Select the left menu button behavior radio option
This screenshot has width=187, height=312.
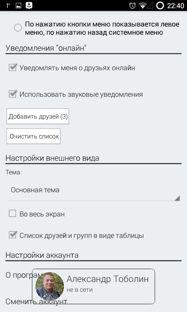click(x=18, y=28)
